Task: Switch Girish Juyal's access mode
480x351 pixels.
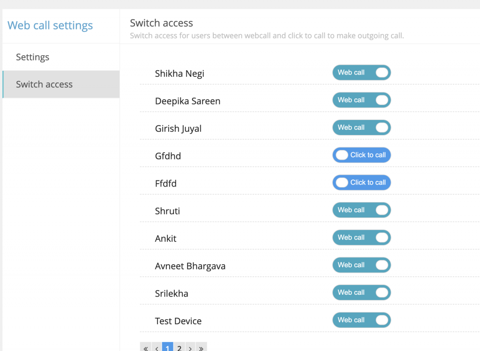Action: point(361,127)
